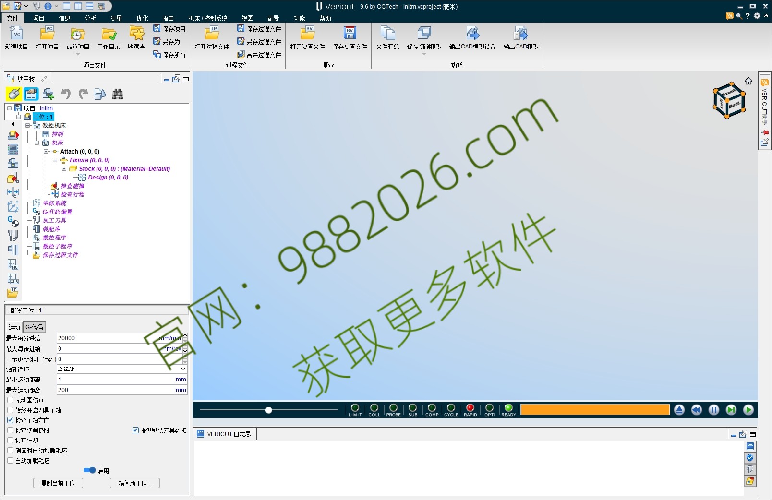Open the 钻孔循环 dropdown
This screenshot has width=772, height=500.
122,369
